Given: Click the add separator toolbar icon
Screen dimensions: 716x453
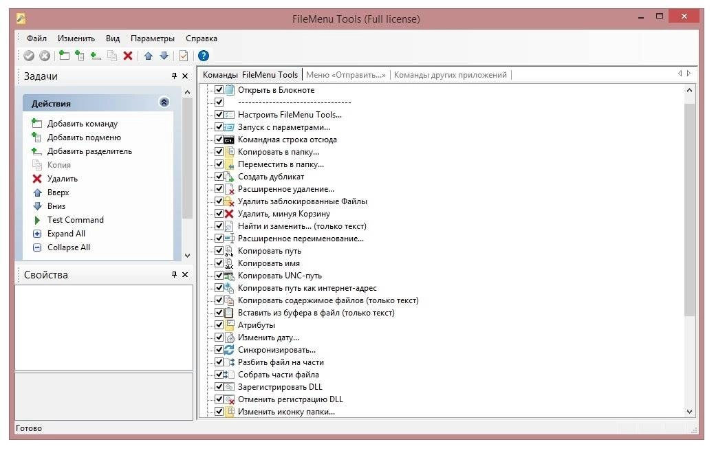Looking at the screenshot, I should (x=96, y=56).
